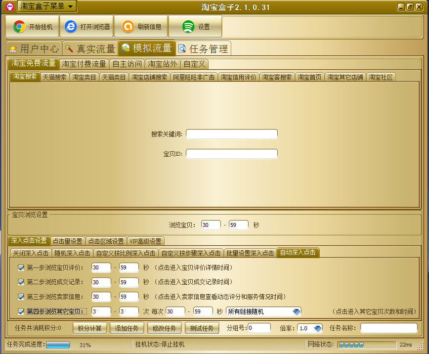Click the pink skull app icon
The width and height of the screenshot is (429, 354).
click(9, 6)
